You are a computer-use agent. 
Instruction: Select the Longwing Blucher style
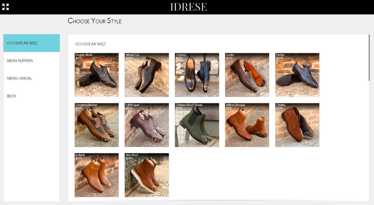(97, 125)
